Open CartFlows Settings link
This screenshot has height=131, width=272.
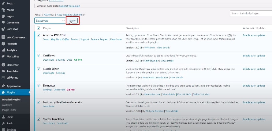[x=61, y=60]
